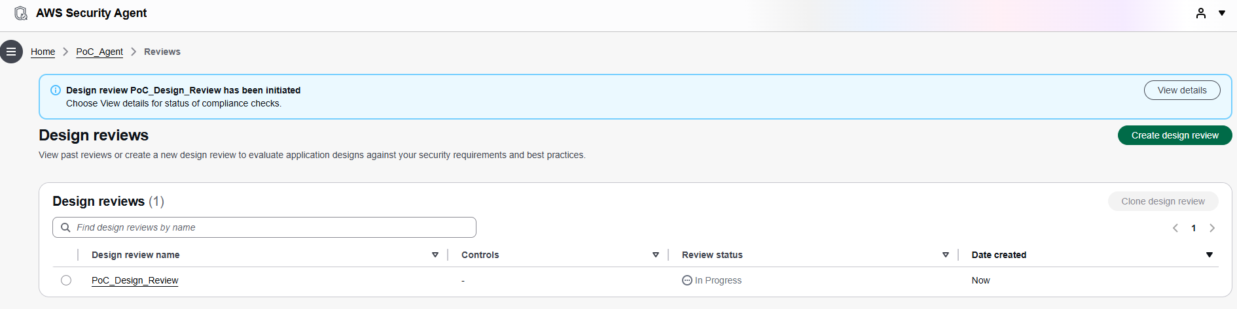The image size is (1237, 309).
Task: Click the Create design review button
Action: (1175, 135)
